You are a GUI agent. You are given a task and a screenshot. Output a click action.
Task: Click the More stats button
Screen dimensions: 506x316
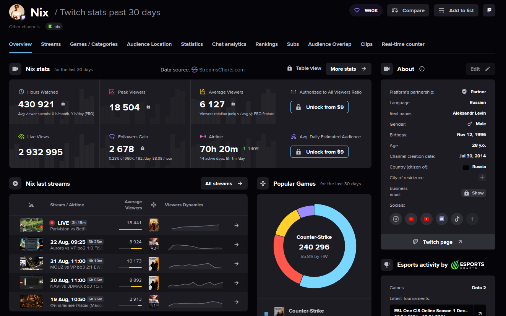[349, 69]
